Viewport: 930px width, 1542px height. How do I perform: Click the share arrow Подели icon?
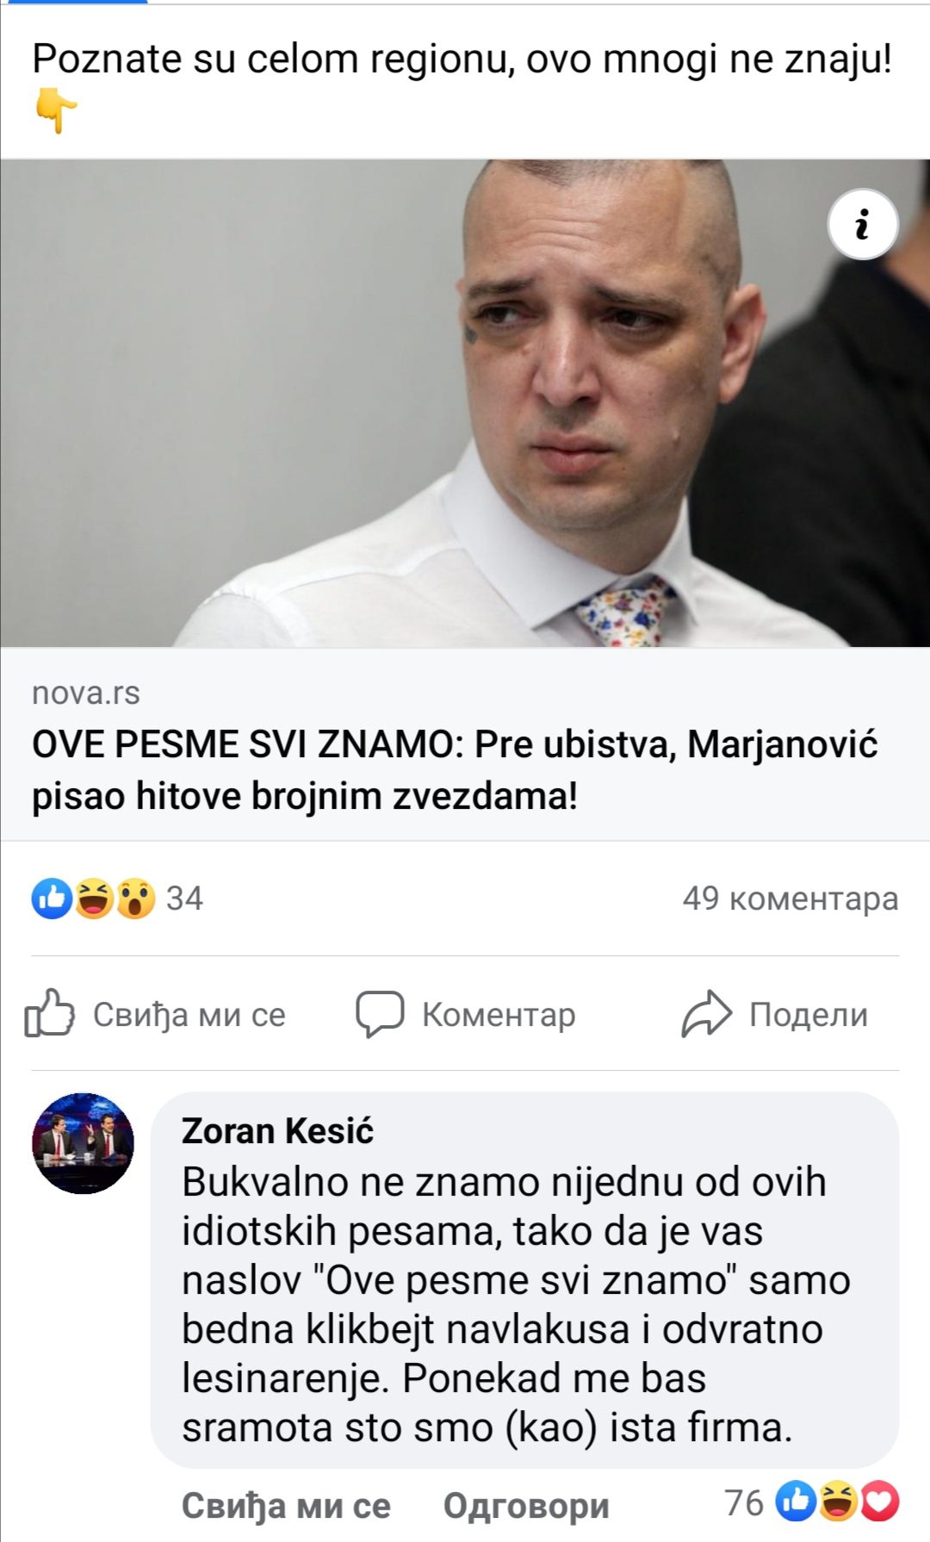click(x=706, y=1014)
